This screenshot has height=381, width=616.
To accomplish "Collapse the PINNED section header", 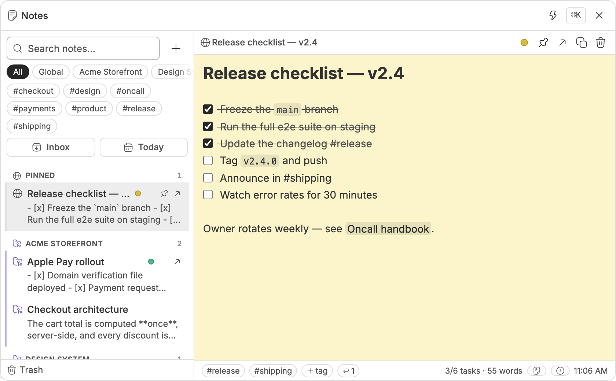I will point(97,175).
